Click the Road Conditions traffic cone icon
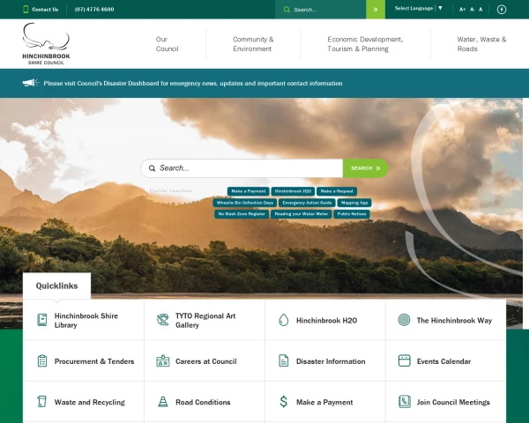529x423 pixels. 162,402
